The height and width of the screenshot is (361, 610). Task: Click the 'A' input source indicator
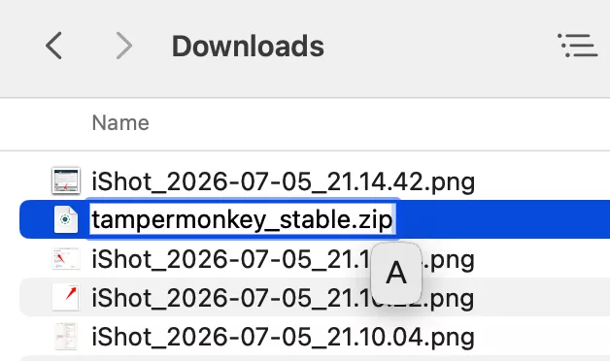click(396, 274)
